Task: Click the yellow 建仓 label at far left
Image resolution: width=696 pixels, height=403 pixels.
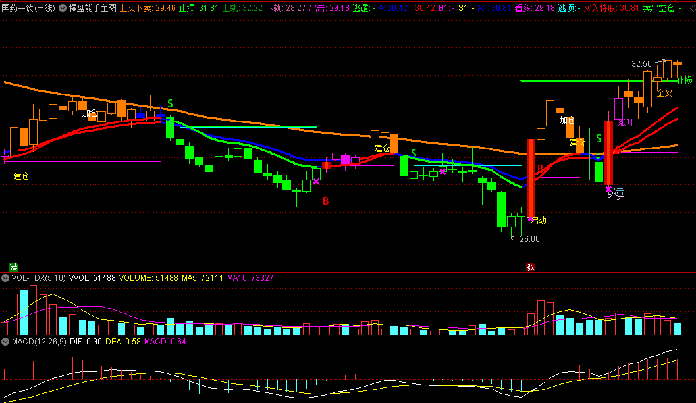Action: click(21, 176)
